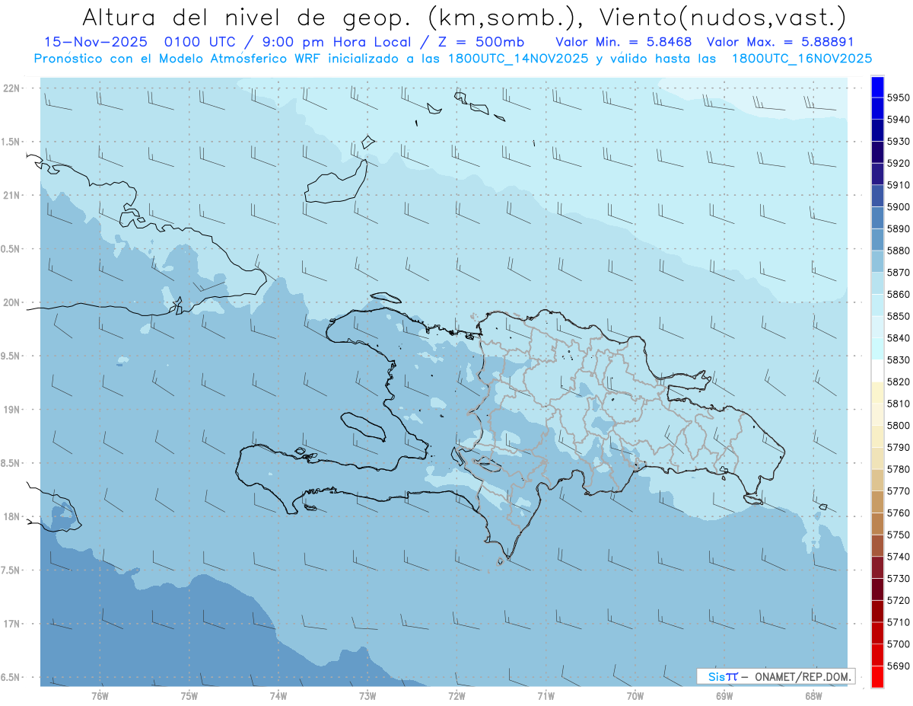The image size is (913, 706).
Task: Click the '5950' colorbar value
Action: click(x=899, y=98)
